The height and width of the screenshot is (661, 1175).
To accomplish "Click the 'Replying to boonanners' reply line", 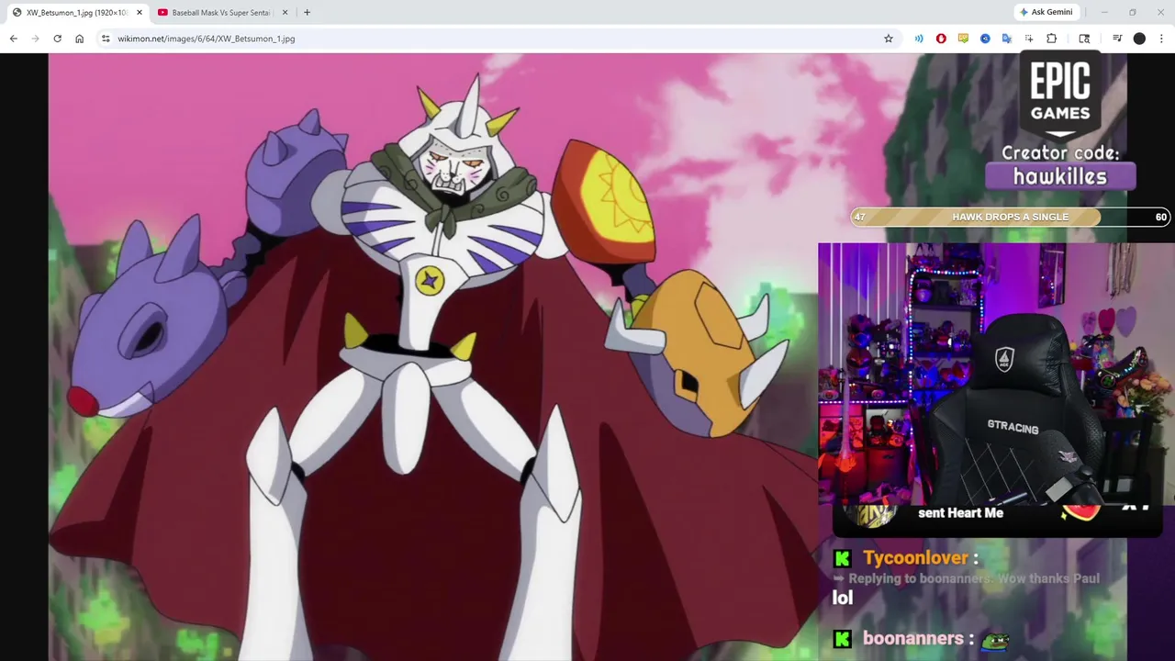I will 966,578.
